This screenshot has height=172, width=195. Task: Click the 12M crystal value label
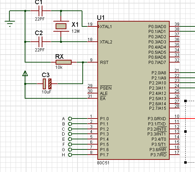coord(76,31)
